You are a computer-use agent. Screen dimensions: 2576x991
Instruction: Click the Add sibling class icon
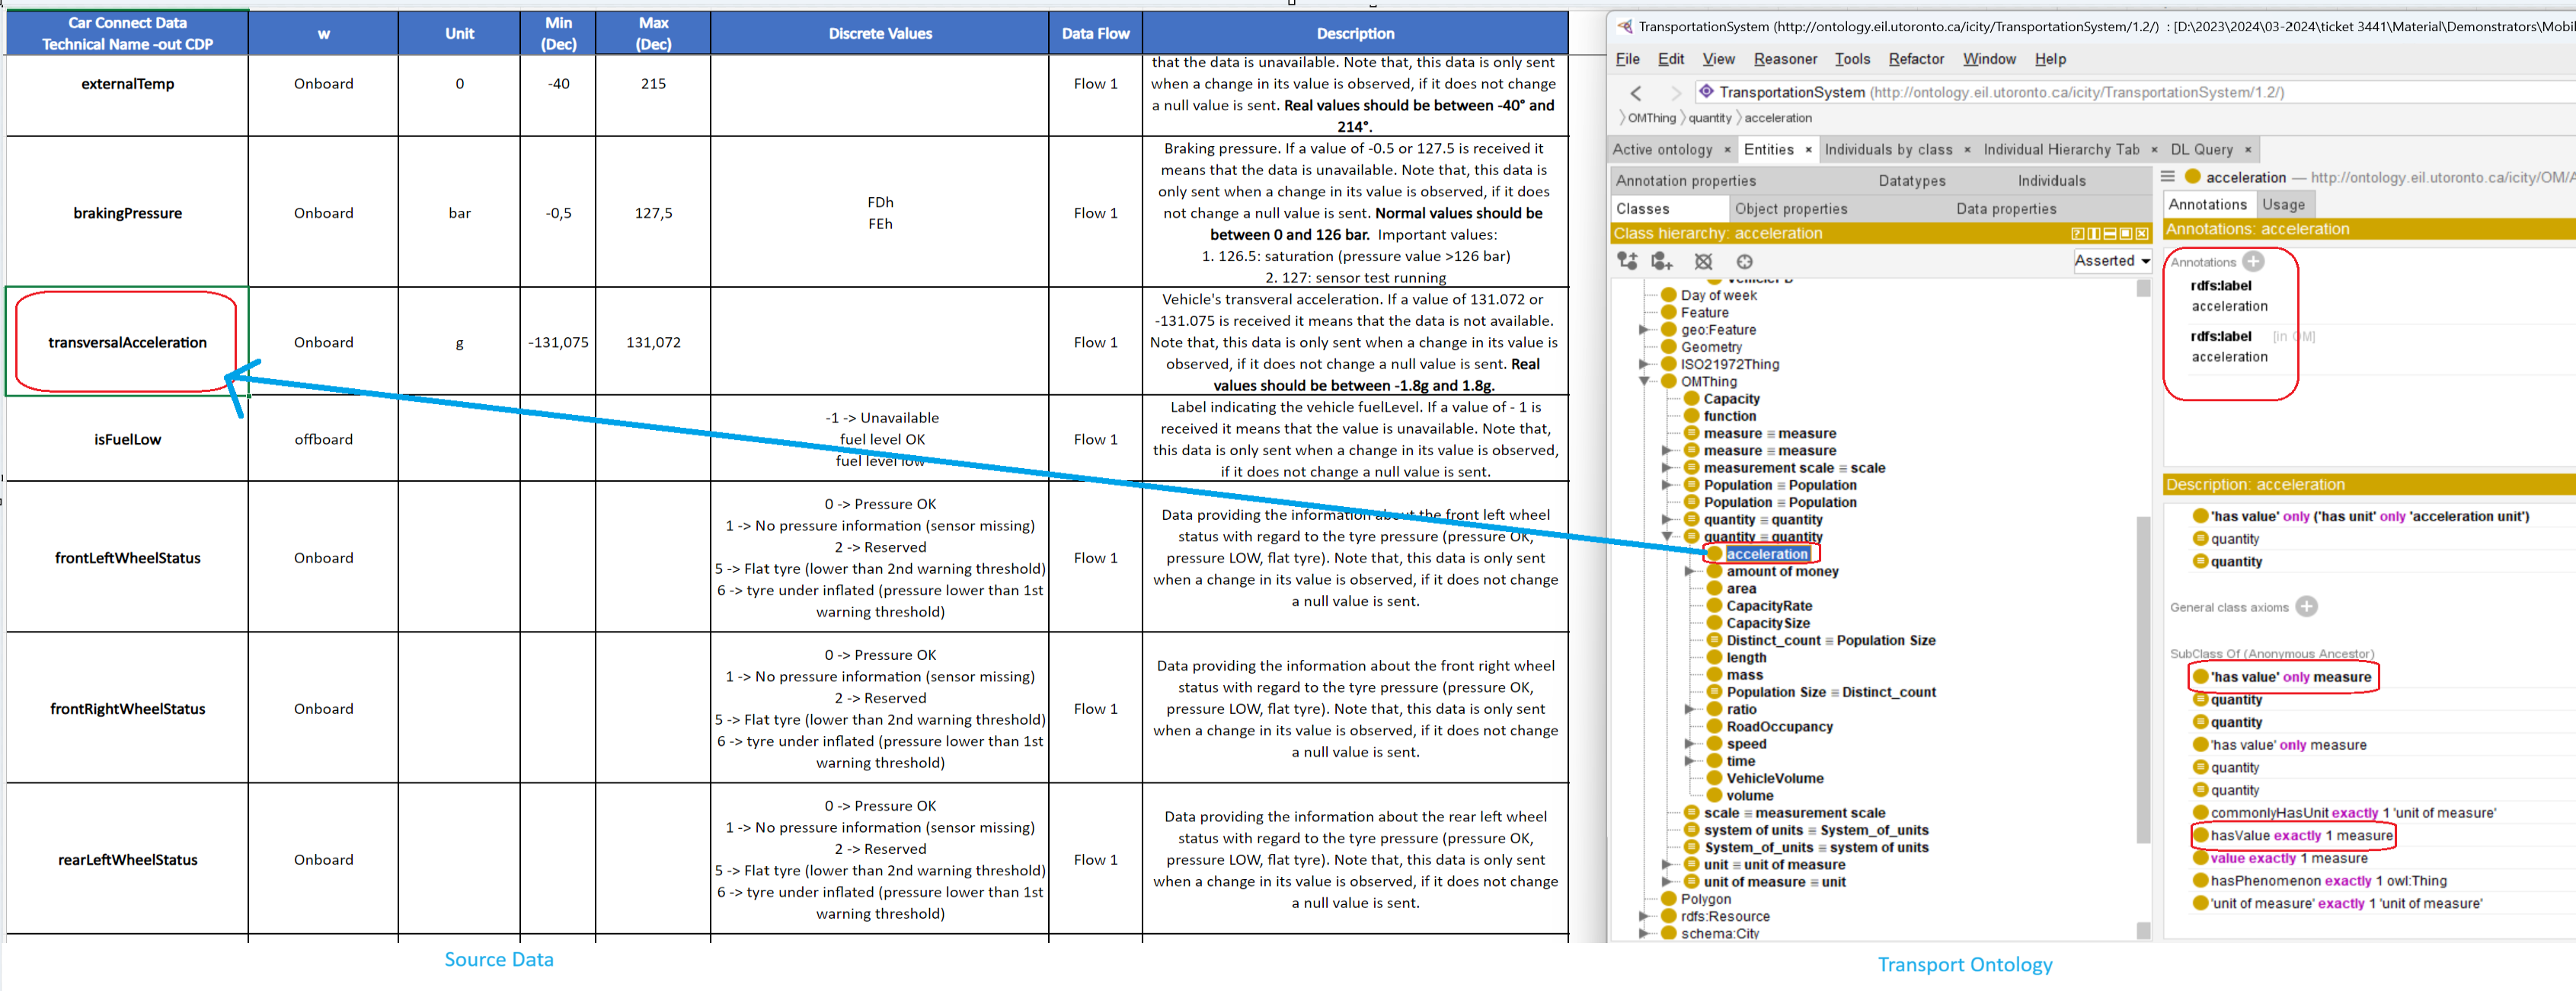pyautogui.click(x=1662, y=262)
